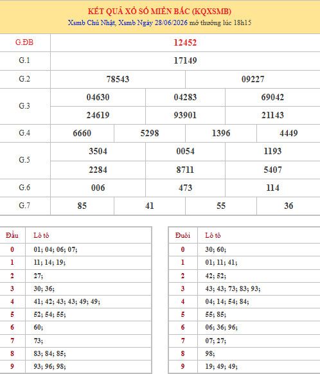Click G.2 number 09227
Image resolution: width=320 pixels, height=374 pixels.
click(253, 79)
